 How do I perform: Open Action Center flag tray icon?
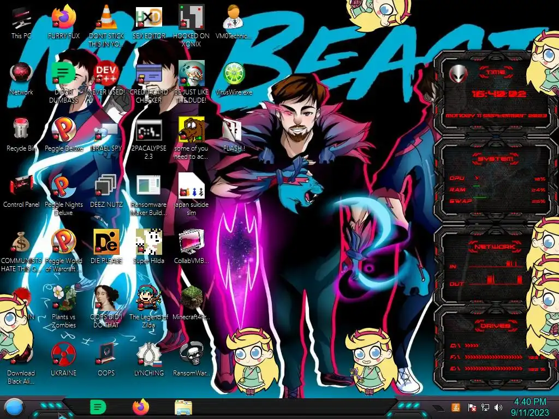pyautogui.click(x=472, y=408)
